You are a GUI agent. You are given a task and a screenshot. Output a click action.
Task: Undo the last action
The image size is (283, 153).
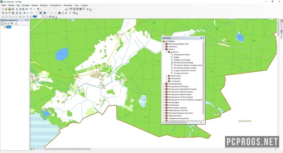31,9
